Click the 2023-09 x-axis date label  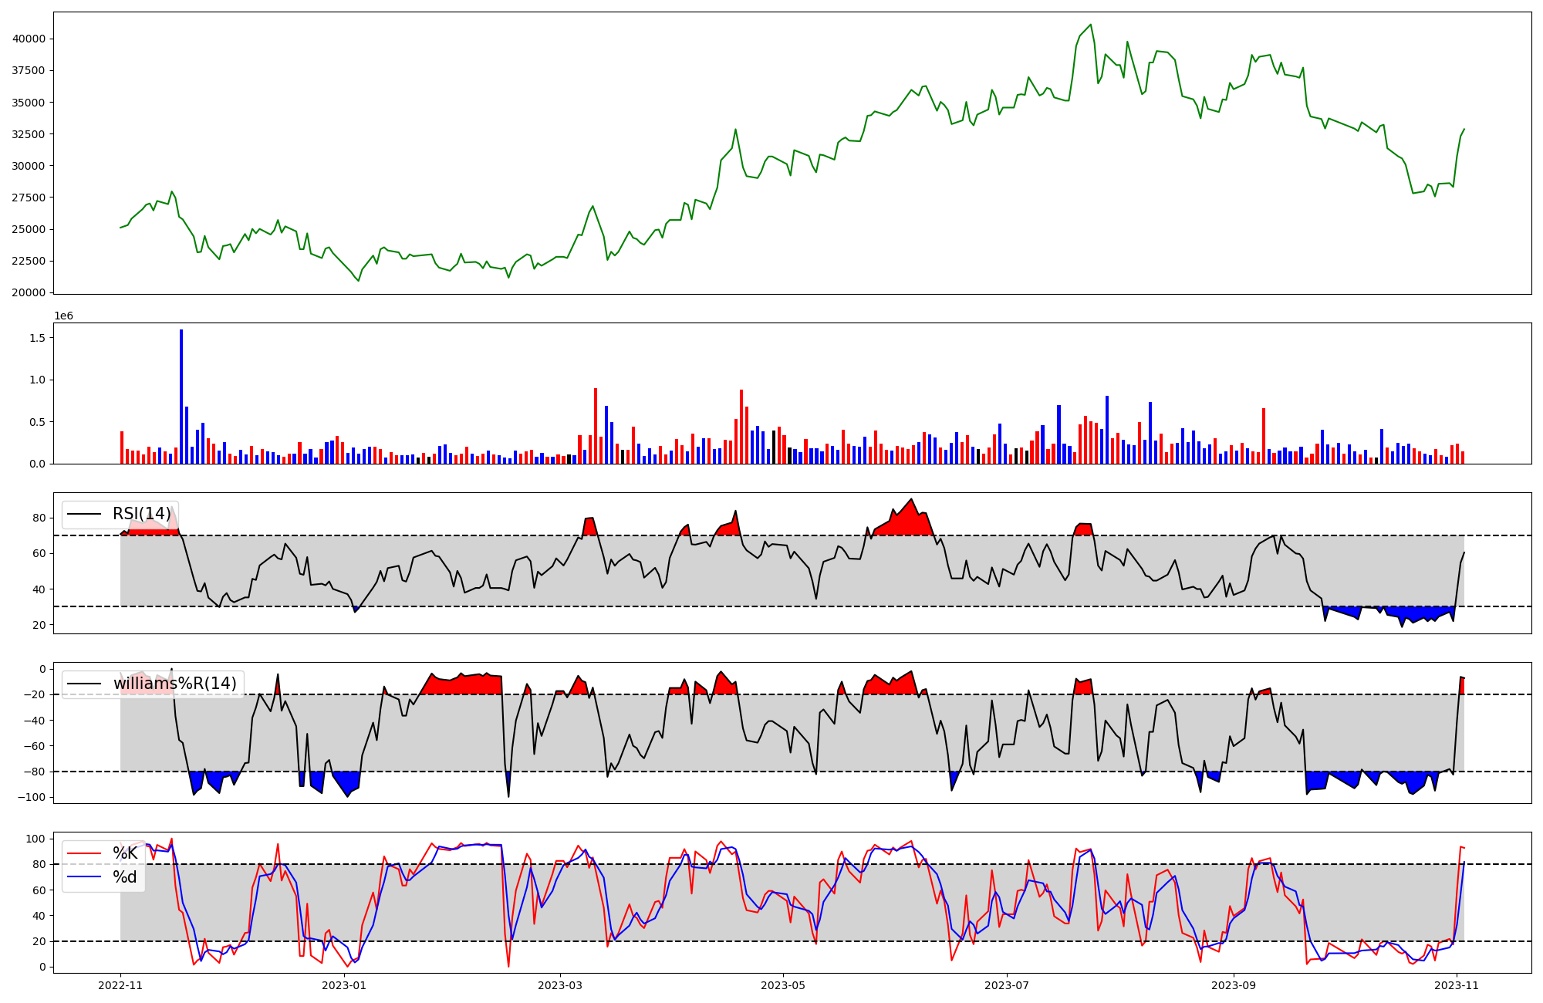pyautogui.click(x=1233, y=985)
